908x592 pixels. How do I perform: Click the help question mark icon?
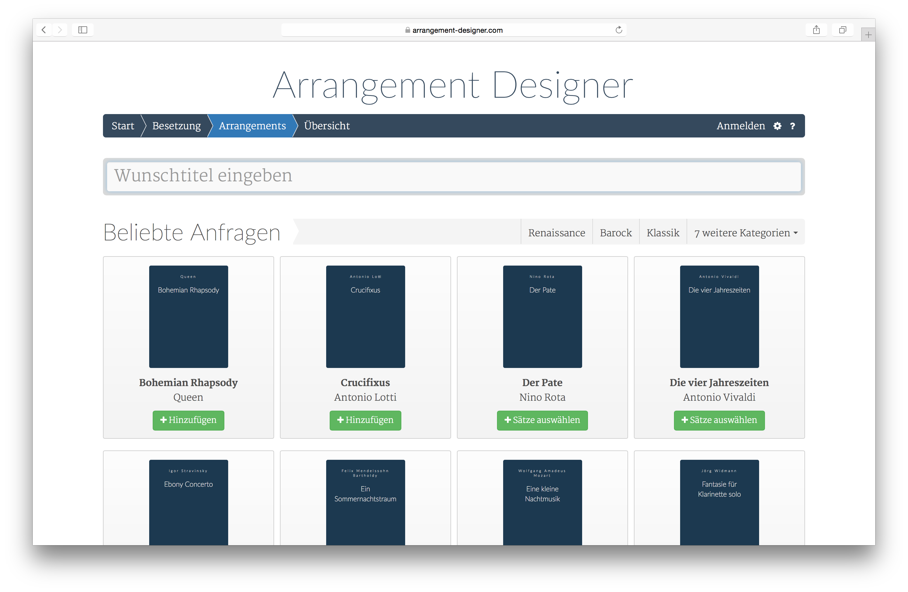792,126
